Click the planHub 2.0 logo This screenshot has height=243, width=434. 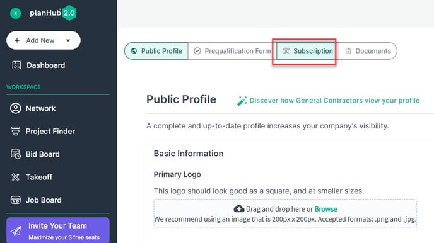coord(53,13)
